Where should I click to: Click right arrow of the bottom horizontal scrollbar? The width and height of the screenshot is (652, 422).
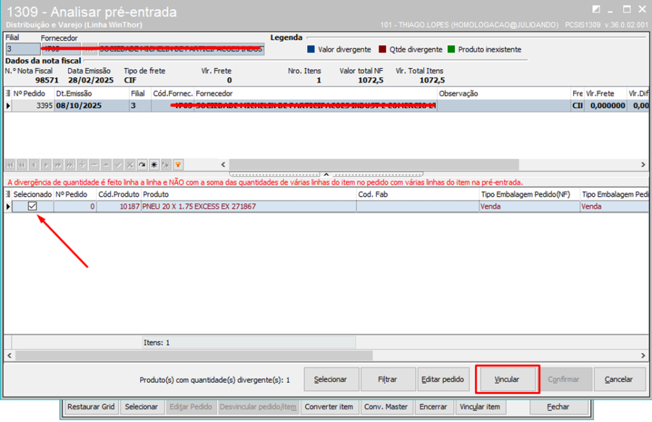point(643,355)
